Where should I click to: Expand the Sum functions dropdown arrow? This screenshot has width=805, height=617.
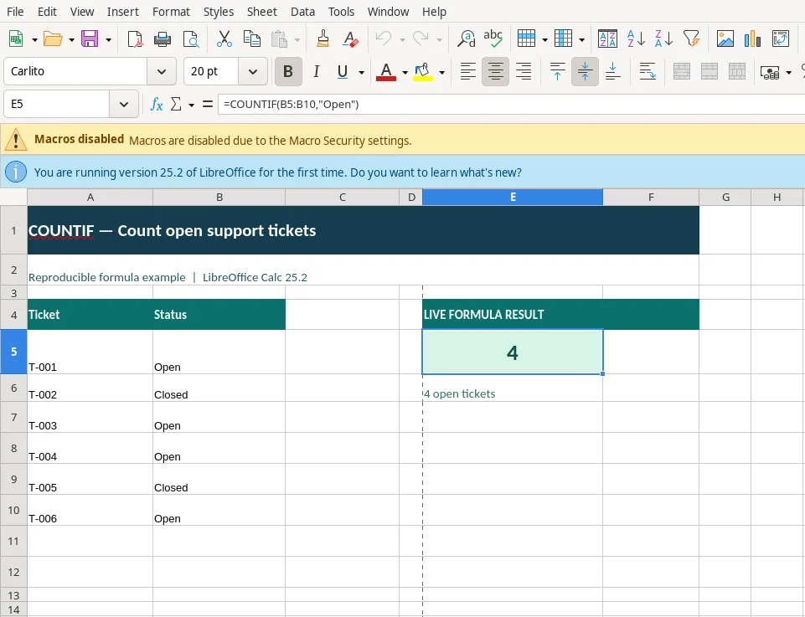coord(191,105)
